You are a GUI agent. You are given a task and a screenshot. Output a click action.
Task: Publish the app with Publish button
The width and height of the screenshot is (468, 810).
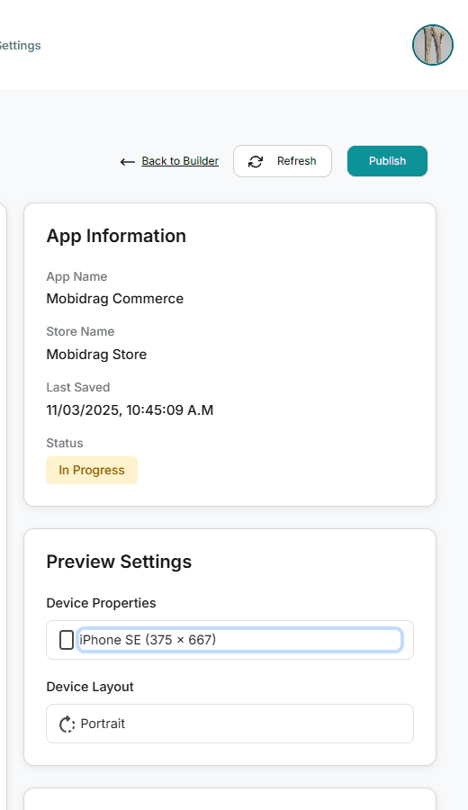pyautogui.click(x=387, y=161)
